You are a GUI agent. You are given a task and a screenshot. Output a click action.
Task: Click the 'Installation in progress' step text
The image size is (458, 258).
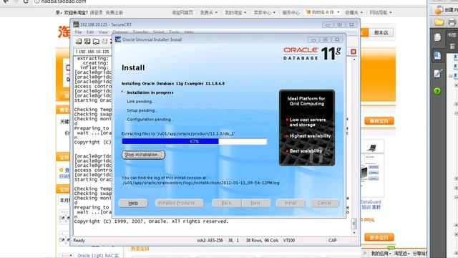(x=150, y=92)
